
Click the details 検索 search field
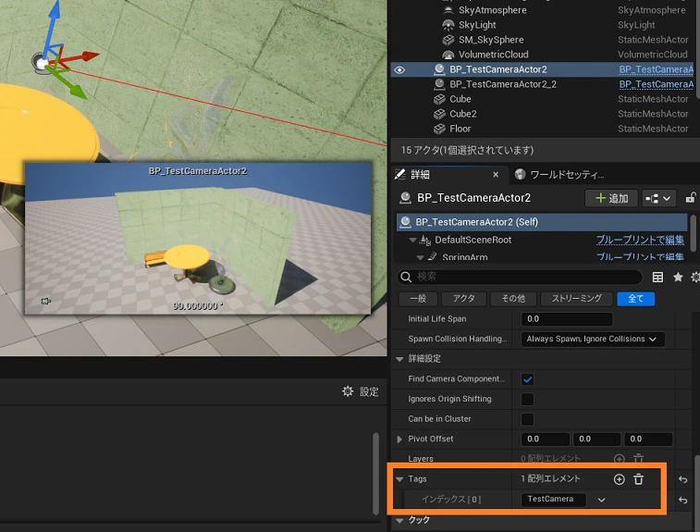[520, 277]
